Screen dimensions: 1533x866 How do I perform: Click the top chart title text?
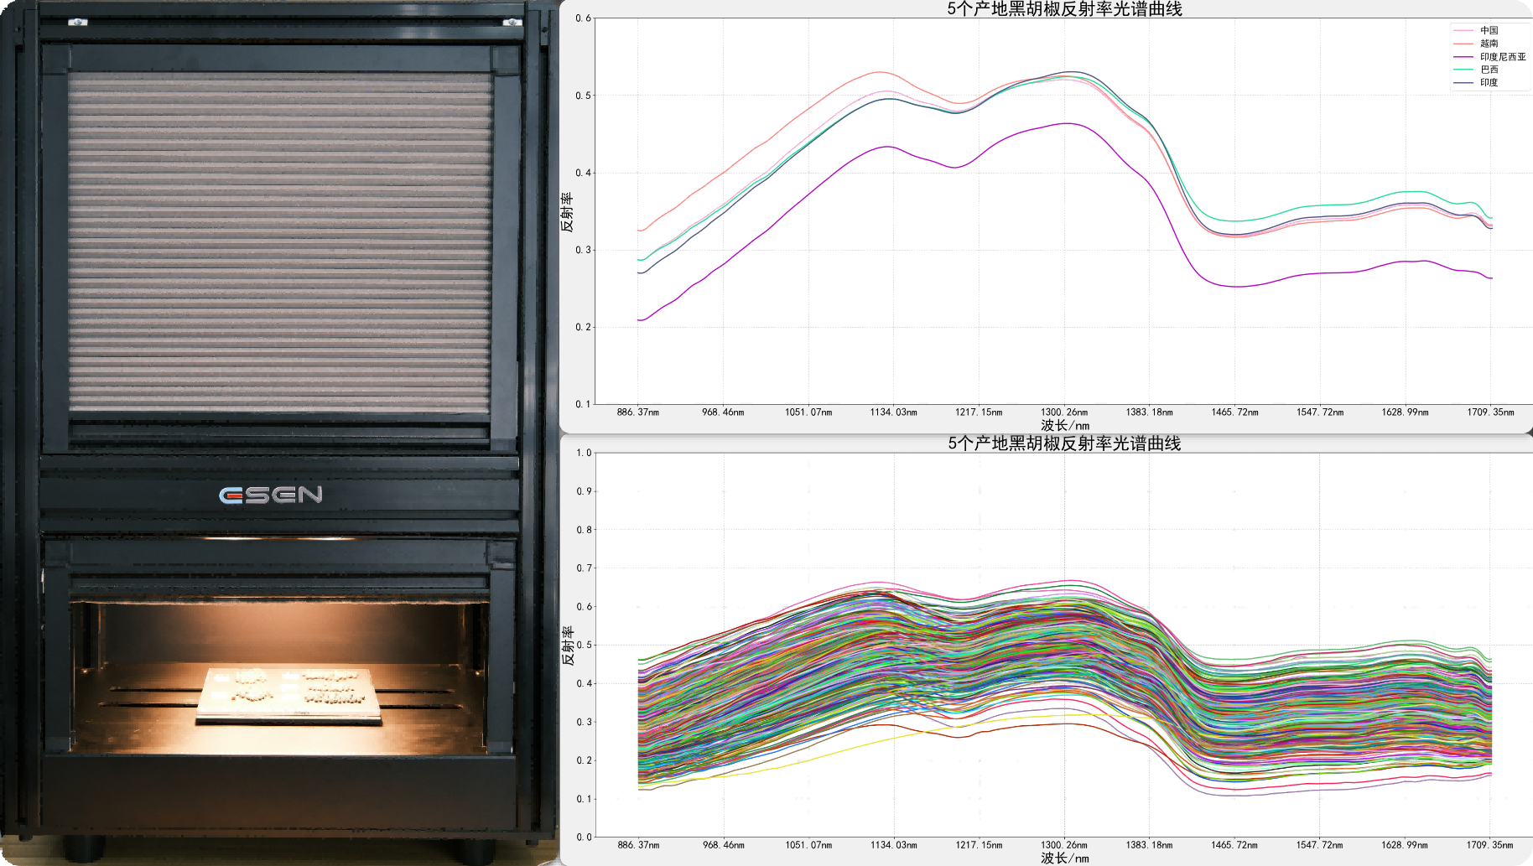1064,9
